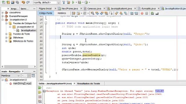Collapse the JavaApplication10 project node

coord(3,20)
